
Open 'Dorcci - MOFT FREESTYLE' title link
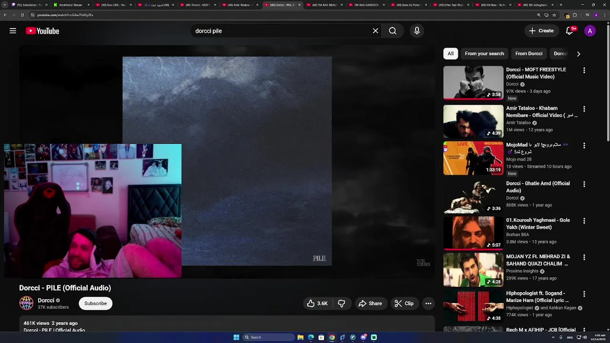point(536,73)
